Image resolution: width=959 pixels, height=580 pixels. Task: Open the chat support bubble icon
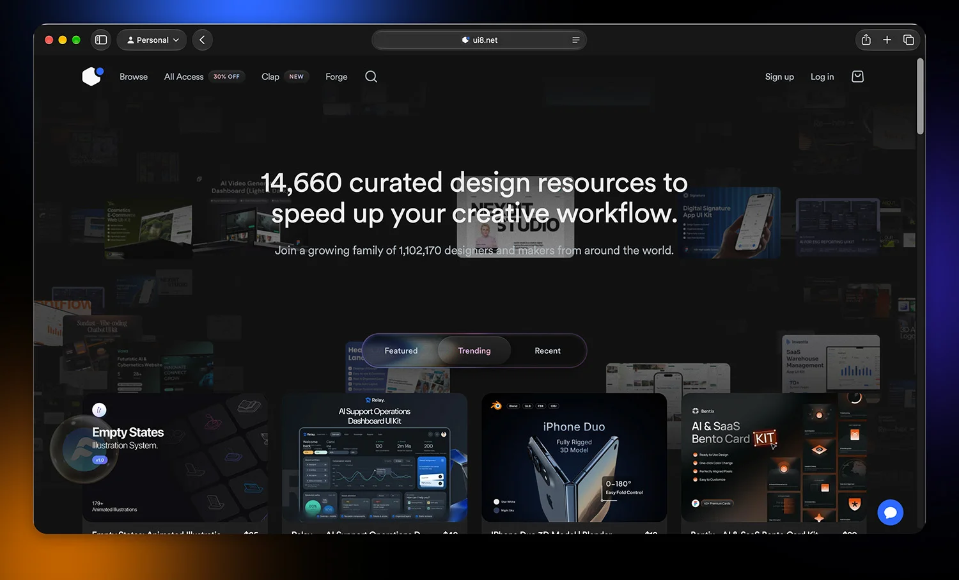tap(890, 512)
